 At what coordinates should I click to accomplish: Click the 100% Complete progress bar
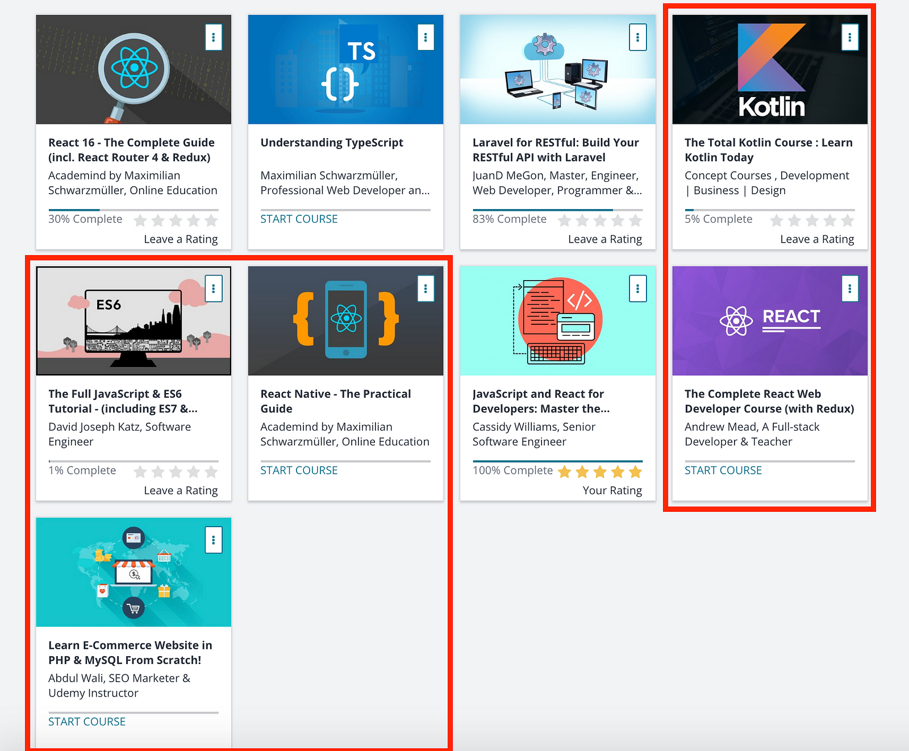[558, 461]
